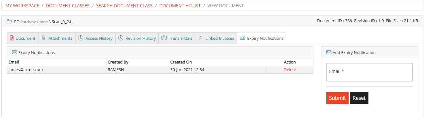Click the Email column header
The width and height of the screenshot is (425, 120).
pyautogui.click(x=57, y=62)
